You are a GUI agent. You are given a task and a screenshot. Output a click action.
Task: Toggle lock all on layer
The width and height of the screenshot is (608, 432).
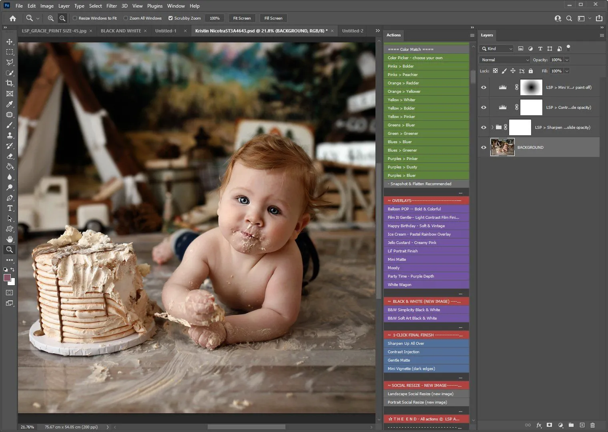coord(530,71)
